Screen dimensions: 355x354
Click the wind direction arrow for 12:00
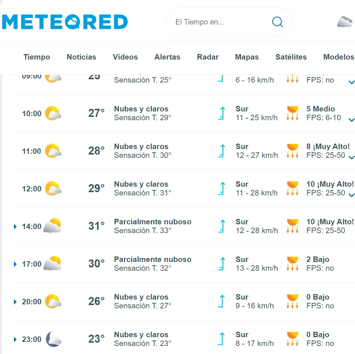click(222, 189)
